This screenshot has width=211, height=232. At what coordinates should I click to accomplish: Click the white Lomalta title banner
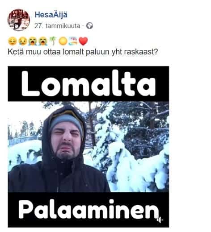(x=89, y=83)
